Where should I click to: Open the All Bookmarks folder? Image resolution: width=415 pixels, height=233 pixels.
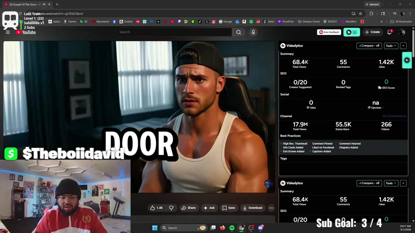click(401, 22)
